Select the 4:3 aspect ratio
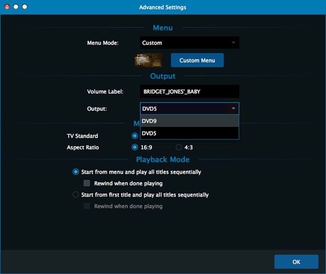 tap(179, 147)
